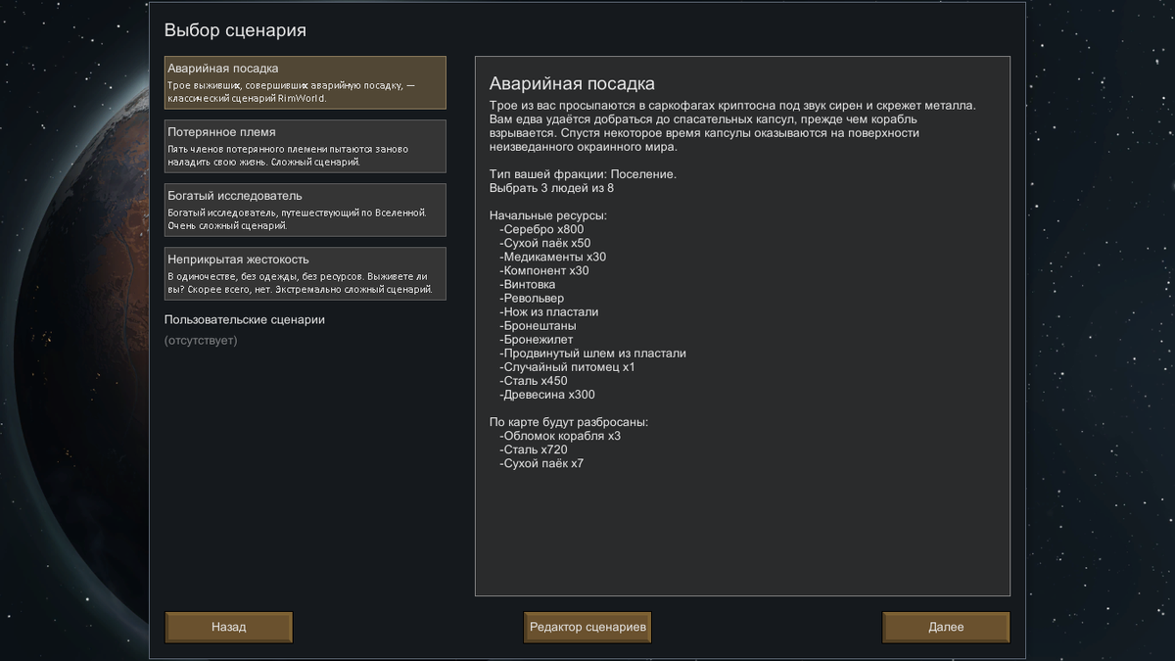Click the Сталь x720 scattered resource line

534,449
